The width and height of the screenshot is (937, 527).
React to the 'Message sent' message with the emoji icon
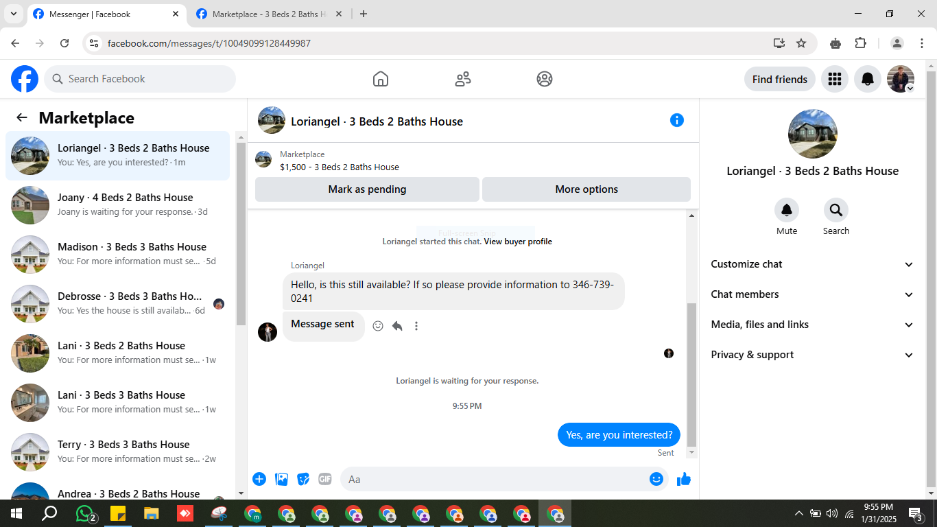[378, 326]
